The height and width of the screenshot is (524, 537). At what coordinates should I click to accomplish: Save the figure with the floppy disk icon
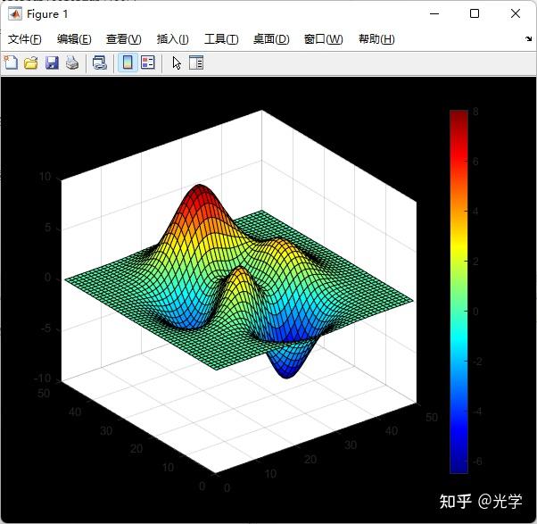point(52,63)
